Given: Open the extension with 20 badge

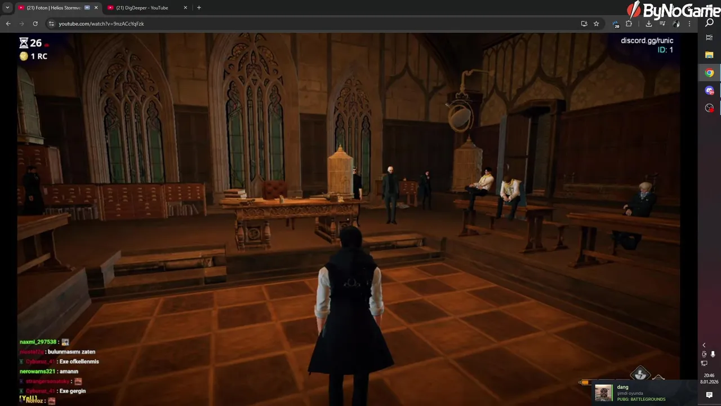Looking at the screenshot, I should (615, 24).
